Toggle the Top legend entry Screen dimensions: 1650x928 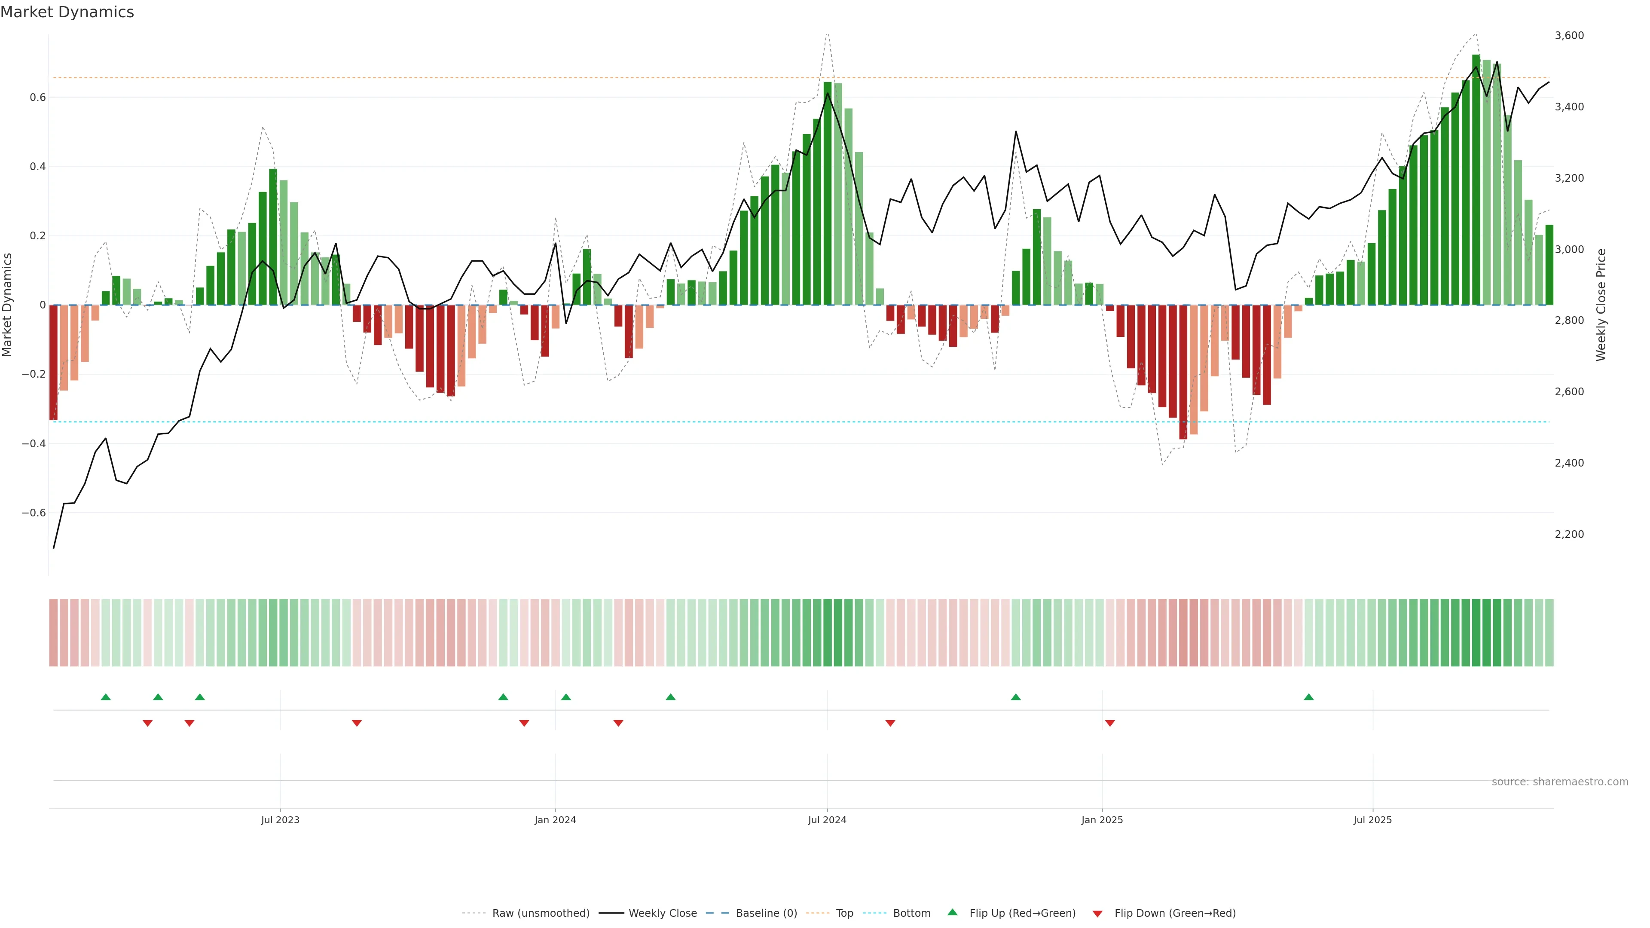click(844, 913)
